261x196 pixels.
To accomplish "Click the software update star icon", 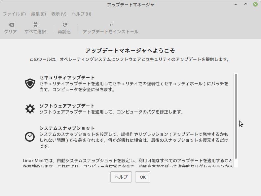I will click(30, 109).
